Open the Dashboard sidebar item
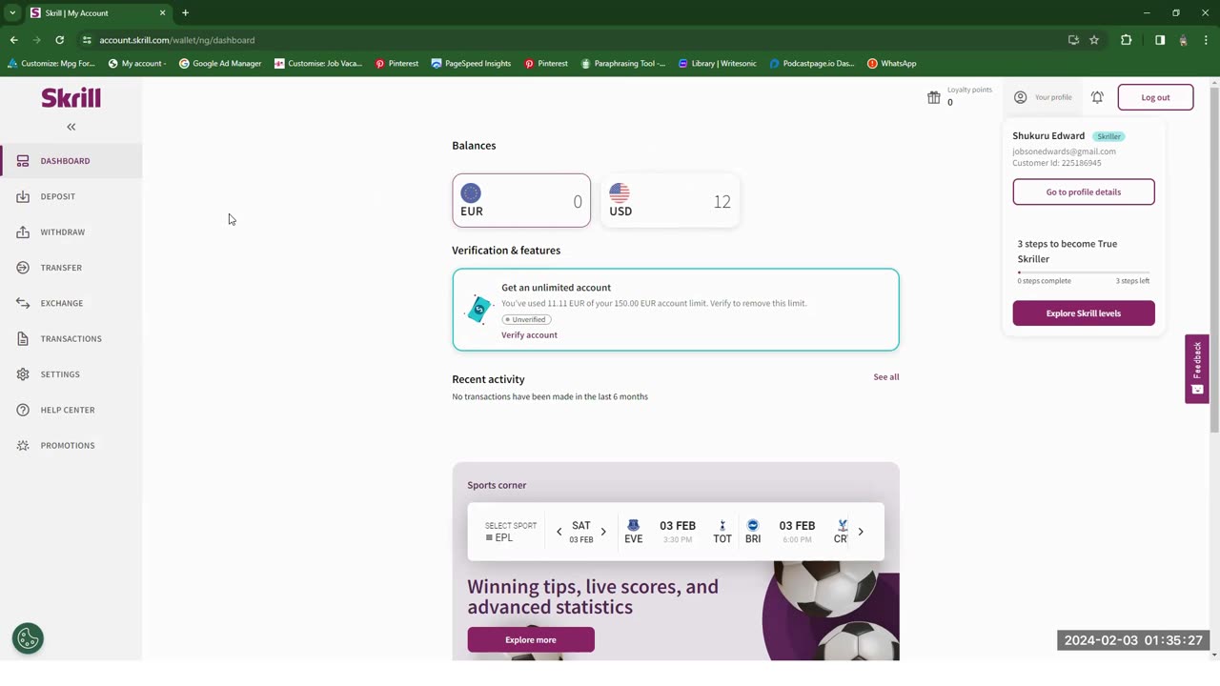Viewport: 1220px width, 686px height. 71,161
